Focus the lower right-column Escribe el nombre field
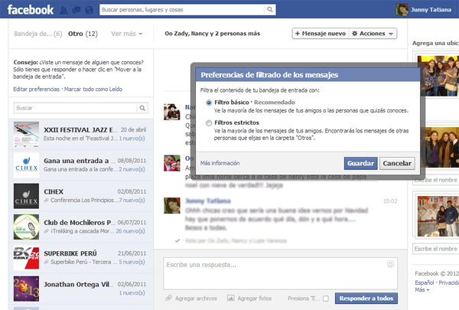 click(436, 249)
